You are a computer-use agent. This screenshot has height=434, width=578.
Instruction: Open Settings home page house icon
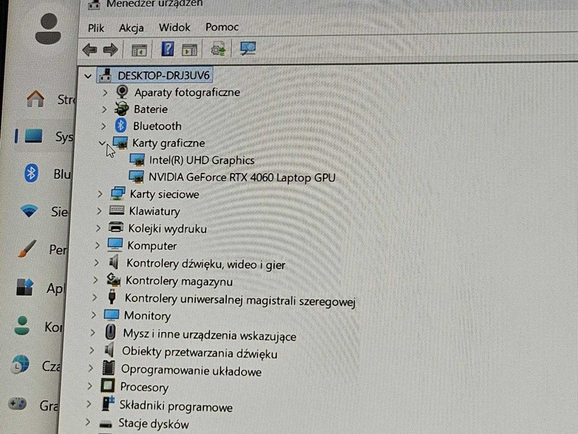pos(35,99)
